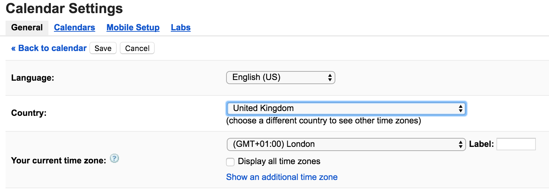Click the Calendar Settings page heading

(x=64, y=9)
